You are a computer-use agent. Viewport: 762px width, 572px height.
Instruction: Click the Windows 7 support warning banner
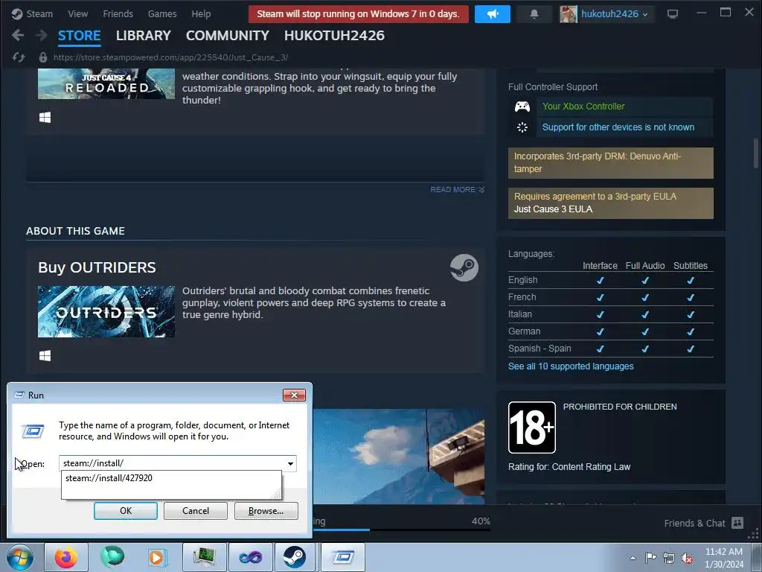tap(359, 13)
